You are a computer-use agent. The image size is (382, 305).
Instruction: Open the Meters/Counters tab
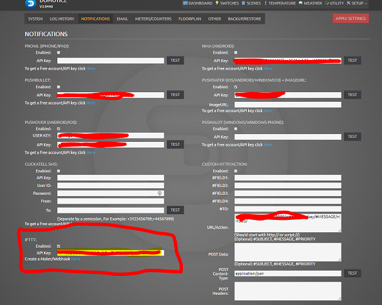[x=153, y=19]
